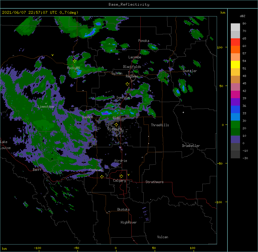Click the asterisk marker east of Innisfail
Viewport: 258px width, 252px height.
(150, 91)
